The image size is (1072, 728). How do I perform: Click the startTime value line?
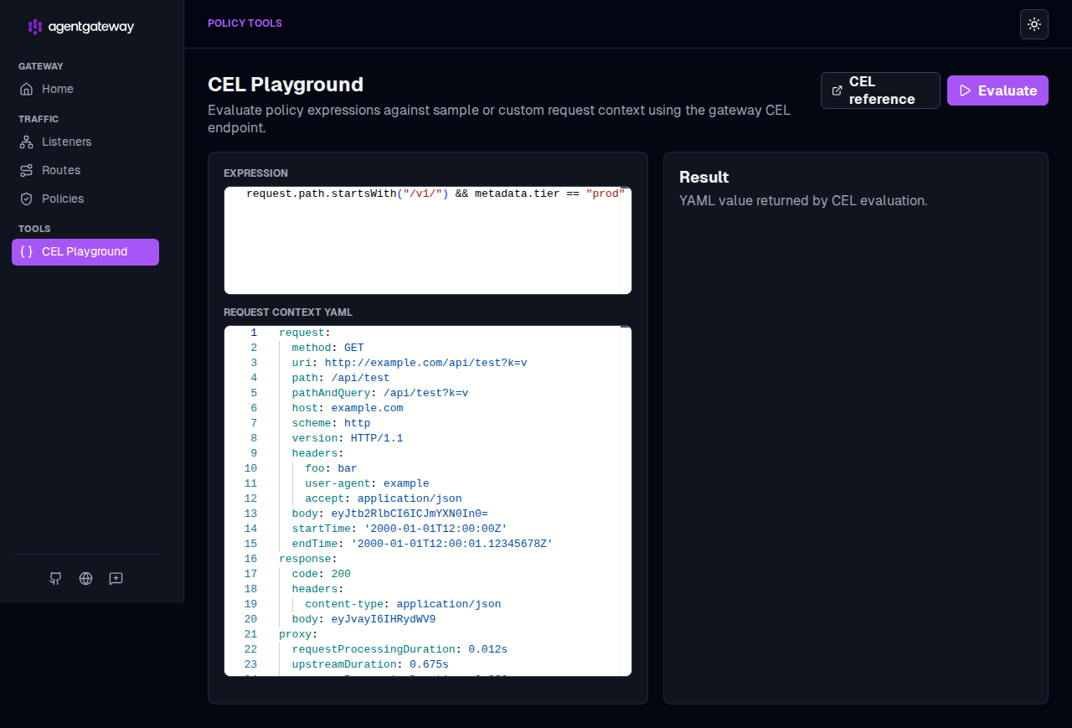(399, 529)
